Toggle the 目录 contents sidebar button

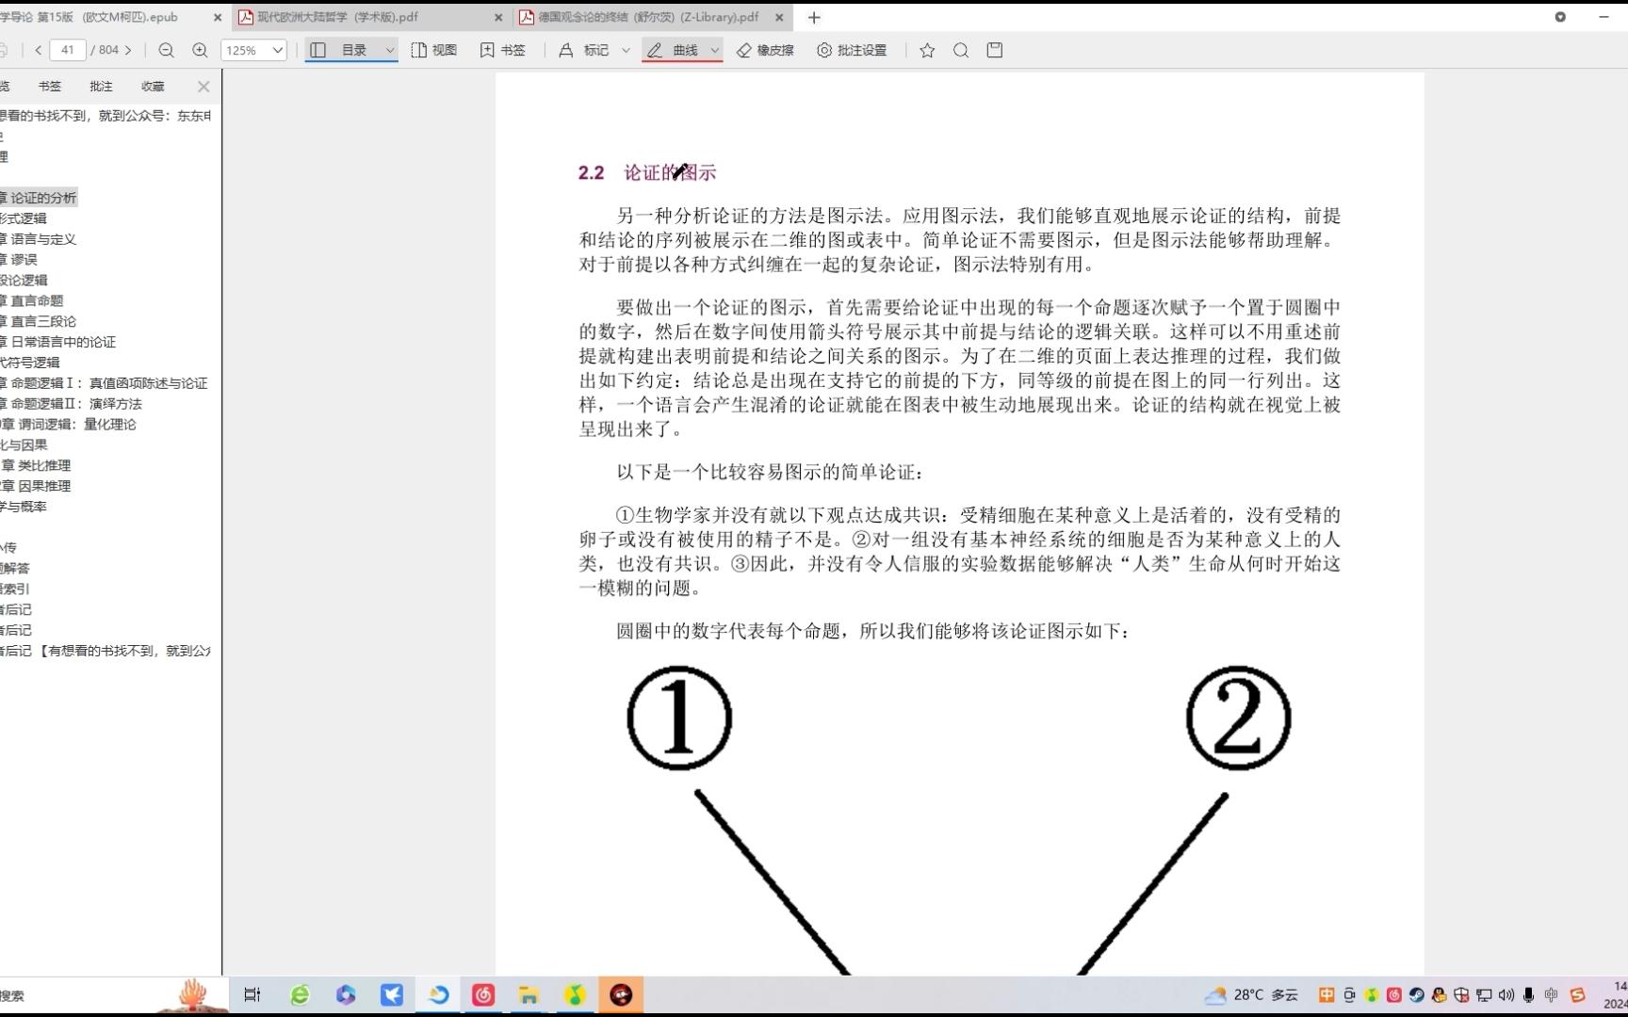(x=340, y=50)
